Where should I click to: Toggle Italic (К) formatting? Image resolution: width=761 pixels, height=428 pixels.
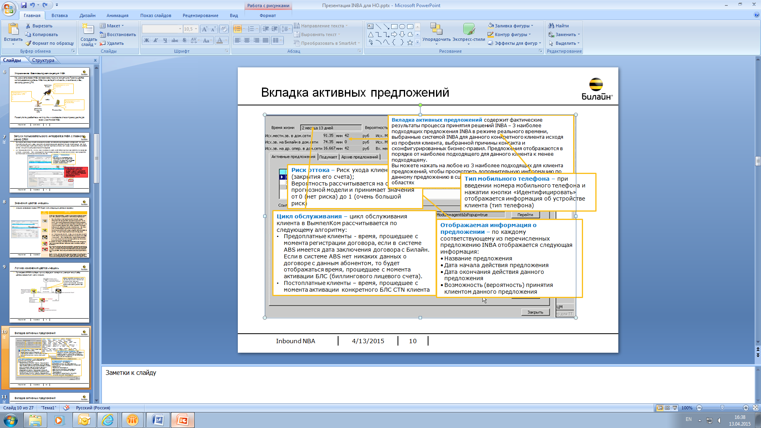[156, 40]
